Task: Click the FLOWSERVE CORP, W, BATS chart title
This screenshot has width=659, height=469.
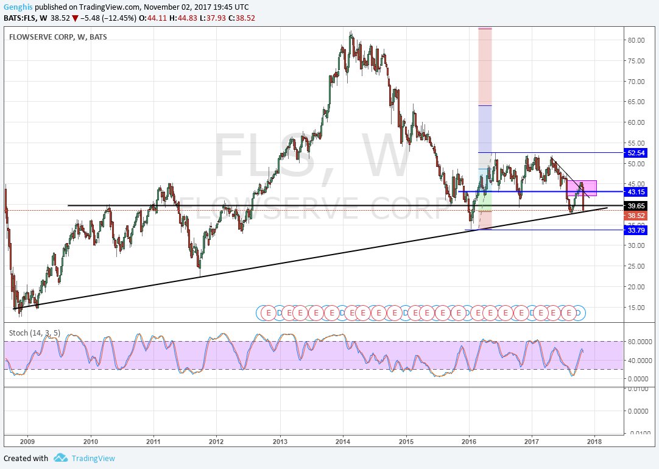Action: [x=58, y=37]
